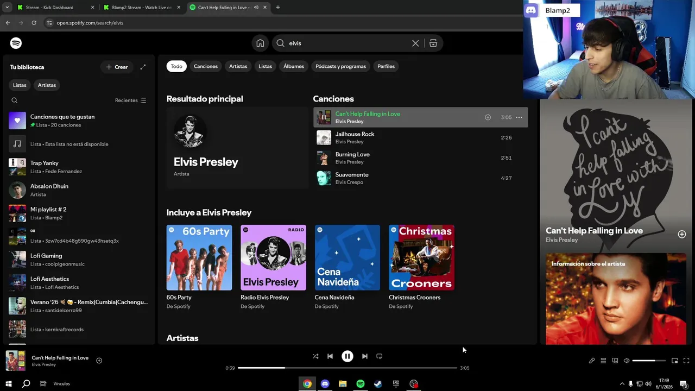The width and height of the screenshot is (695, 391).
Task: Open Cena Navideña playlist
Action: pyautogui.click(x=347, y=257)
